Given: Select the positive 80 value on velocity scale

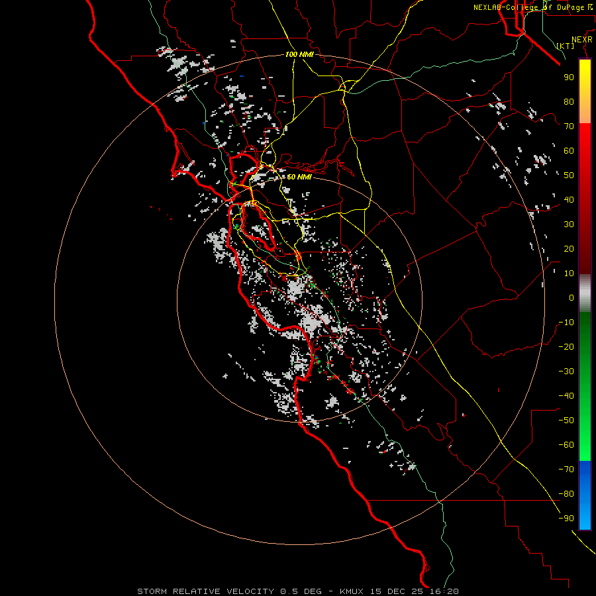Looking at the screenshot, I should pos(569,102).
